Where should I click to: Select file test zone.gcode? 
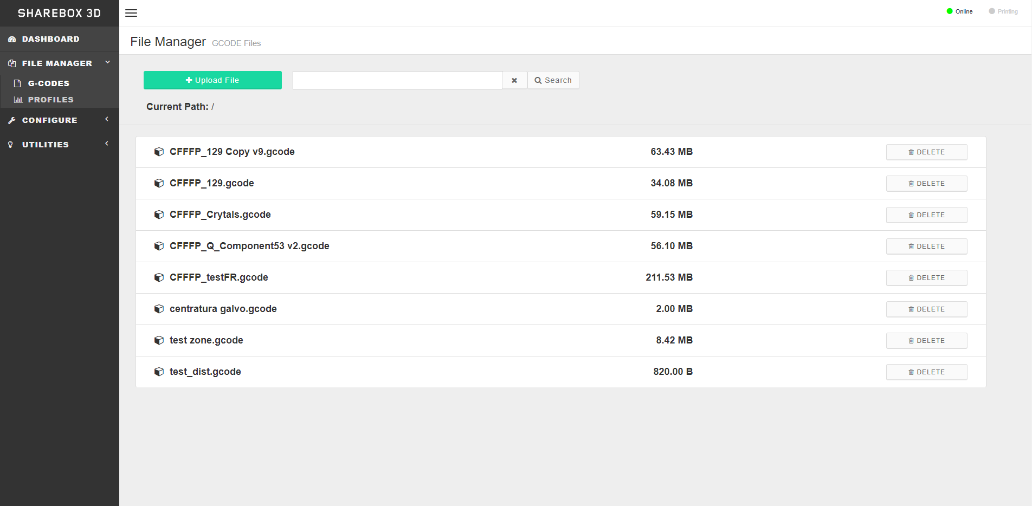207,340
